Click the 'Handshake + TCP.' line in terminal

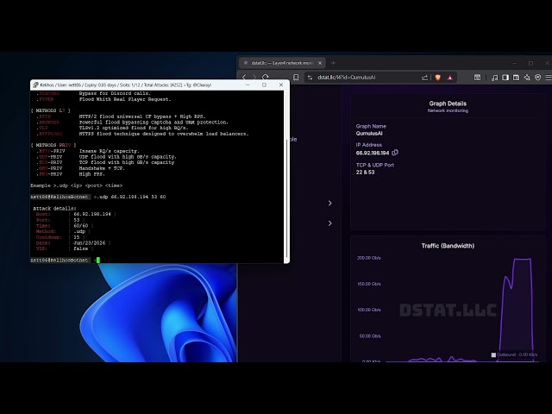click(102, 168)
